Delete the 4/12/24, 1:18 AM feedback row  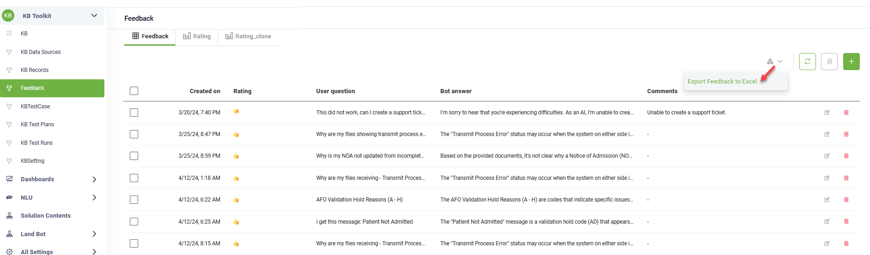click(x=846, y=178)
